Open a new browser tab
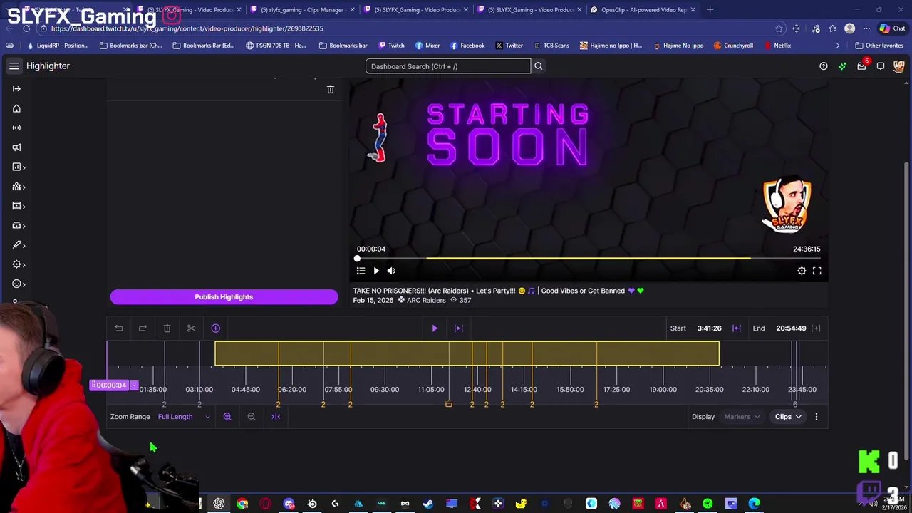The width and height of the screenshot is (912, 513). point(710,10)
